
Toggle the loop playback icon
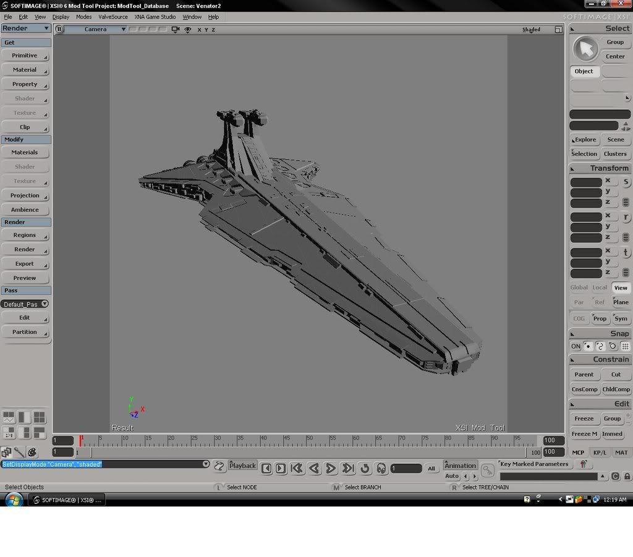point(365,468)
